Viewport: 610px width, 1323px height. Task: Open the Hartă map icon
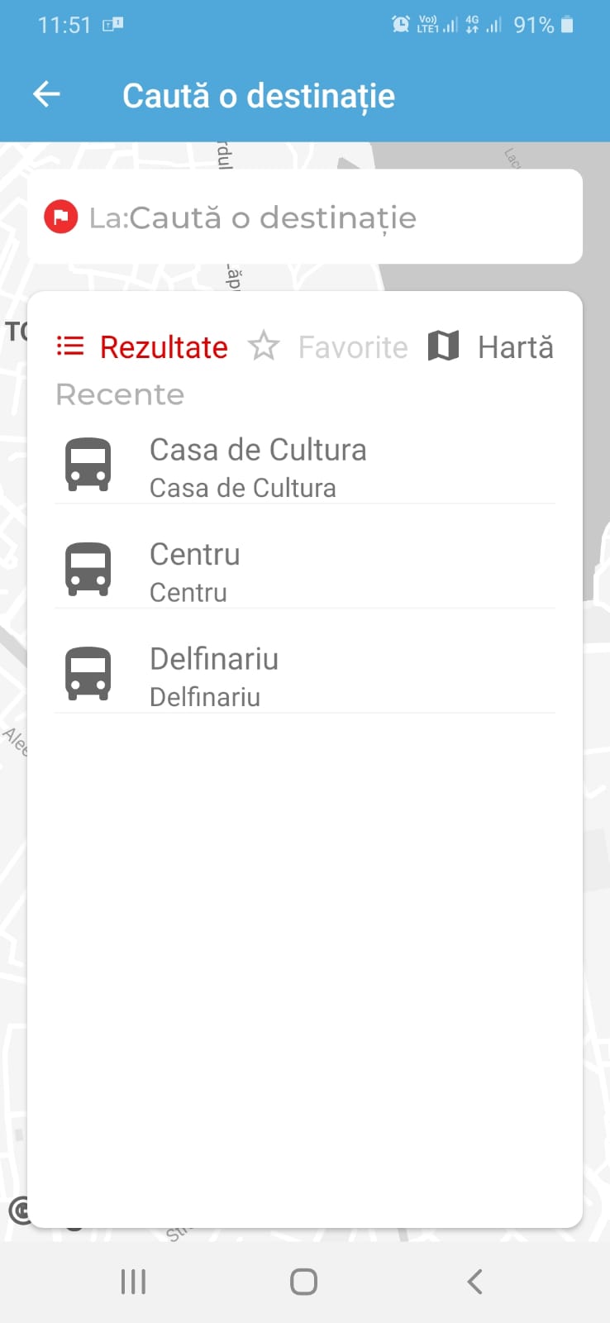443,346
